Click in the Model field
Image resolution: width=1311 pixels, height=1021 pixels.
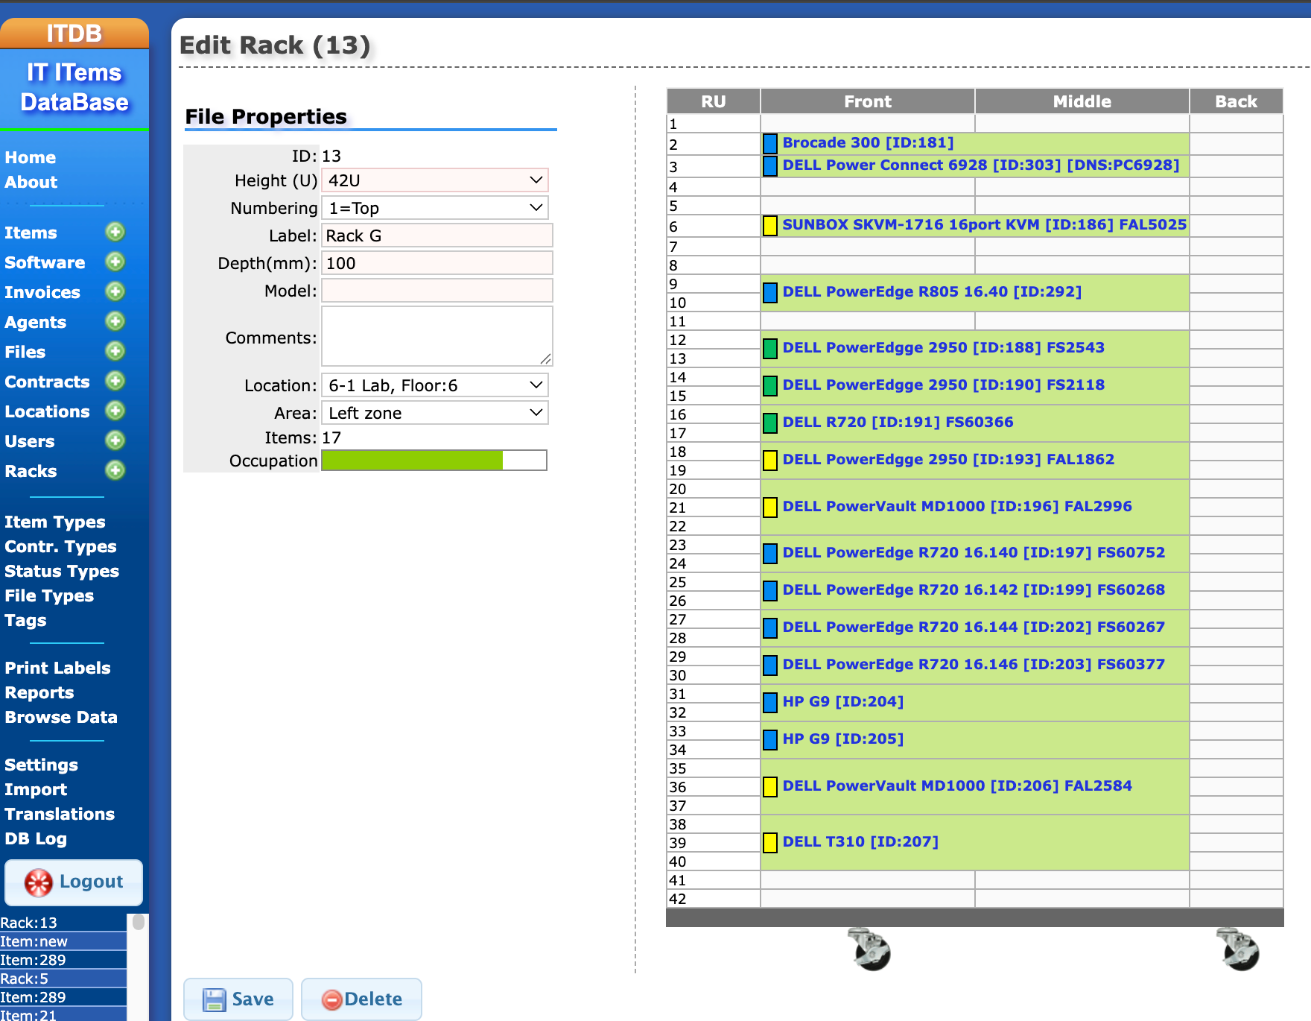(437, 291)
